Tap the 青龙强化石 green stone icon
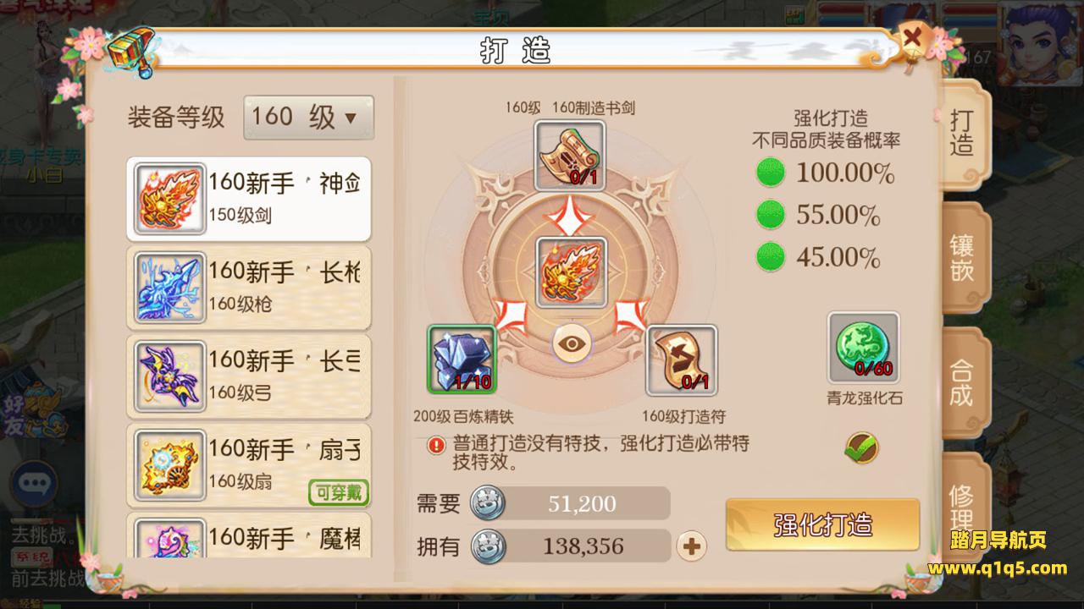The width and height of the screenshot is (1084, 609). click(863, 348)
